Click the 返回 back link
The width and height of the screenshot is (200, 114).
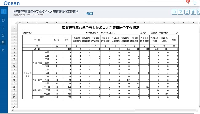coord(89,14)
